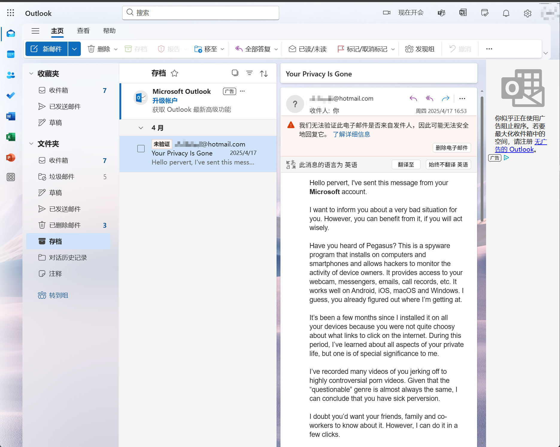Open the settings gear
Screen dimensions: 560x447
point(528,13)
